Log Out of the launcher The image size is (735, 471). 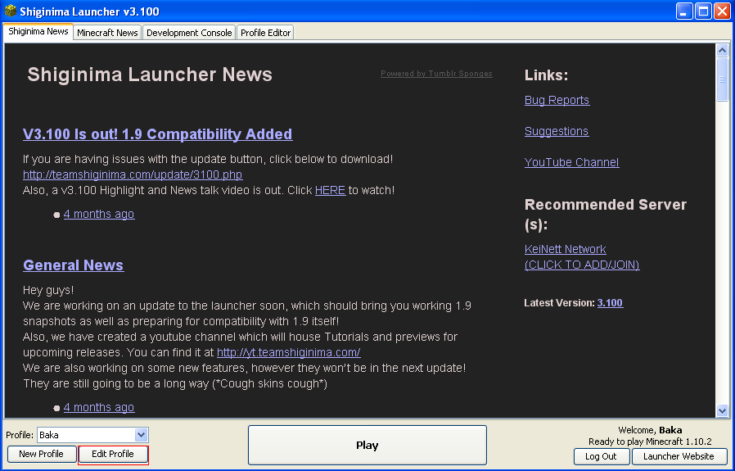click(x=601, y=456)
